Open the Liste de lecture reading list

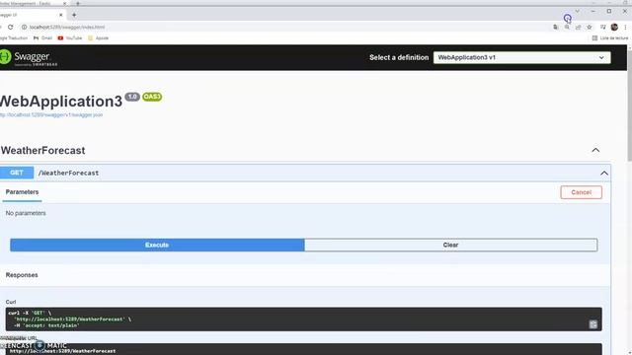(610, 37)
